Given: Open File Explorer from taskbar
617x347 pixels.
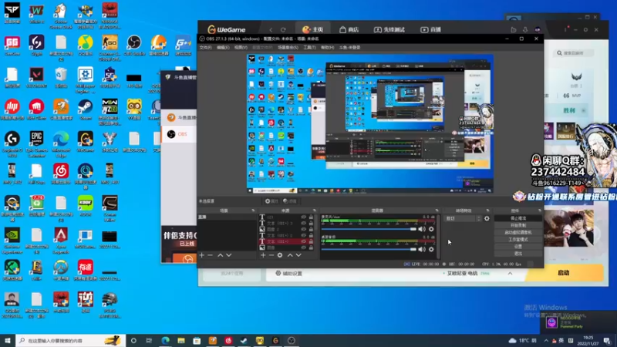Looking at the screenshot, I should pyautogui.click(x=181, y=340).
